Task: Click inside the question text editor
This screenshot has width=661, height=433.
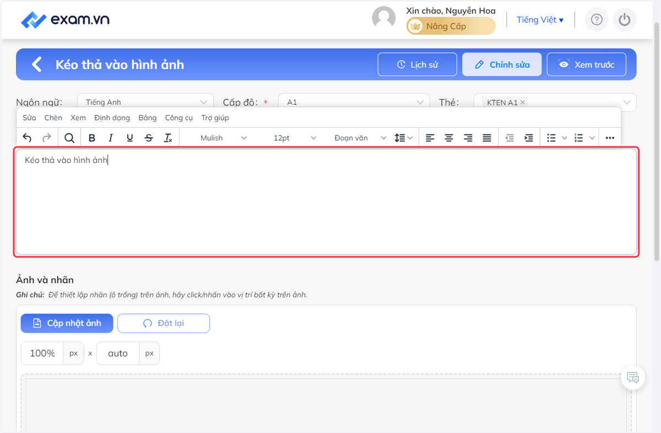Action: (x=327, y=202)
